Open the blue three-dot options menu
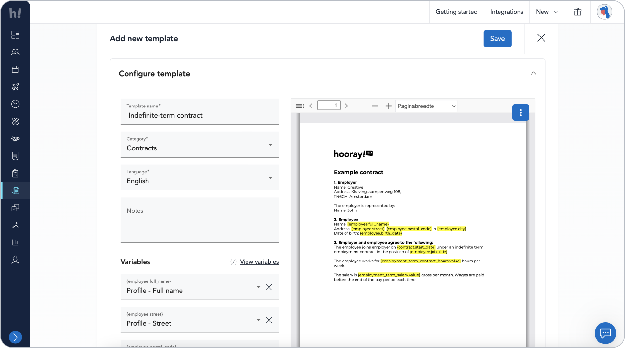The width and height of the screenshot is (625, 348). coord(521,112)
